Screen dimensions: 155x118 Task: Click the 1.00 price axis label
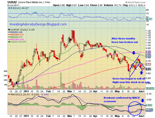[148, 45]
